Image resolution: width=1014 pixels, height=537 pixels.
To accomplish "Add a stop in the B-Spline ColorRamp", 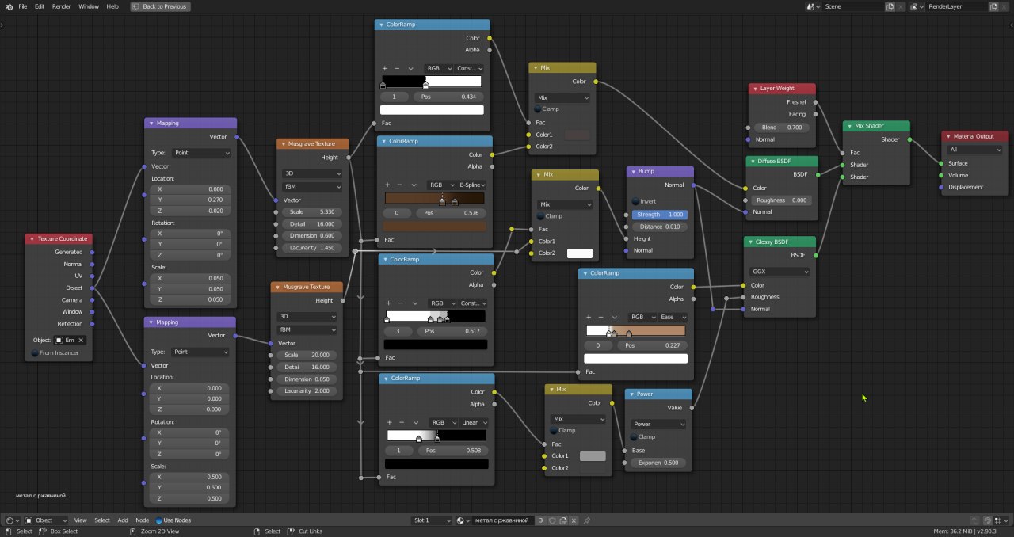I will pos(388,185).
